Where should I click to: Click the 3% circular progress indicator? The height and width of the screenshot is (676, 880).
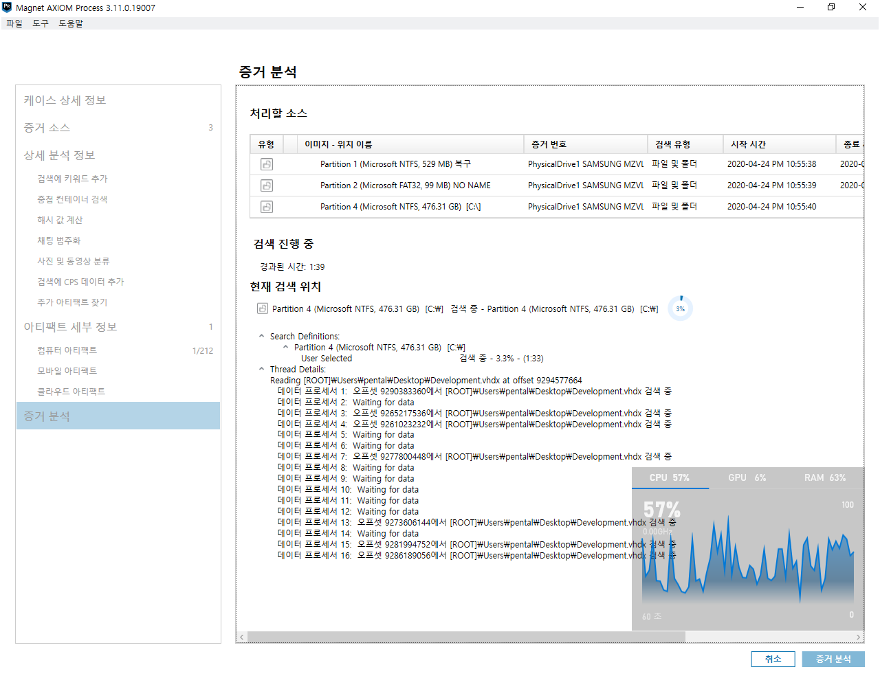click(x=681, y=308)
